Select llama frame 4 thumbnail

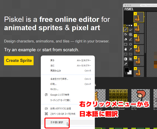(x=139, y=50)
